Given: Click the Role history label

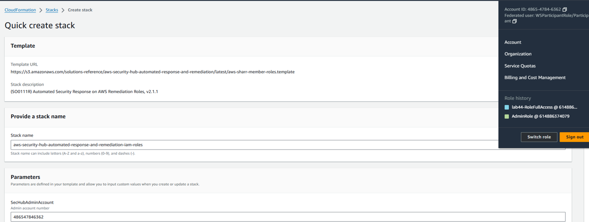Looking at the screenshot, I should tap(518, 98).
